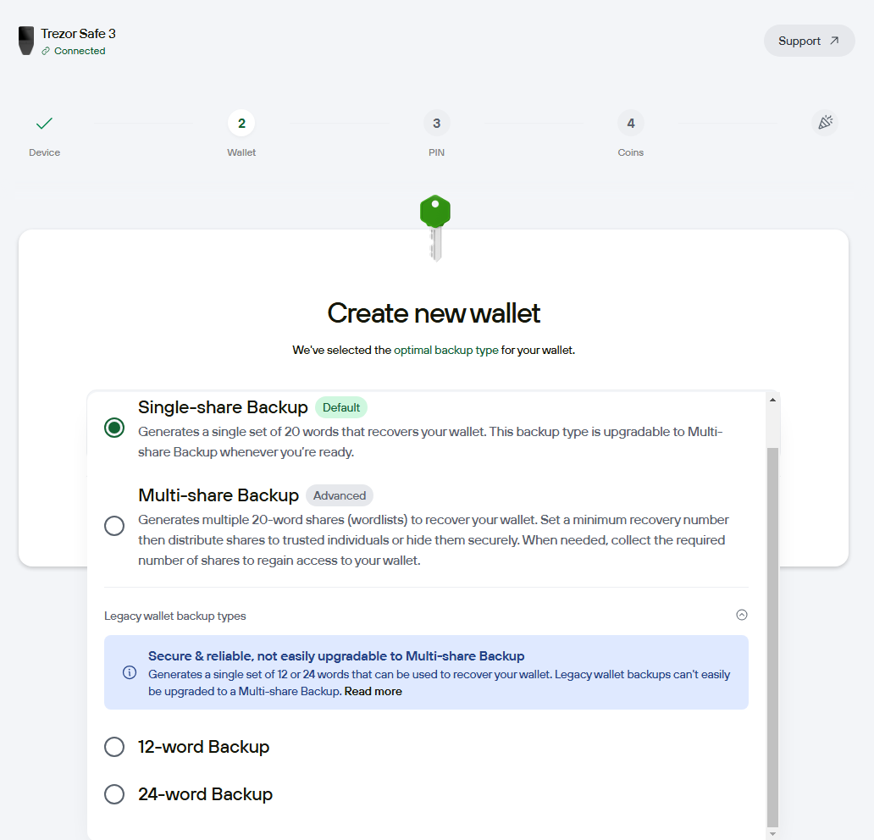This screenshot has width=874, height=840.
Task: Click the Trezor Safe 3 device icon
Action: 25,41
